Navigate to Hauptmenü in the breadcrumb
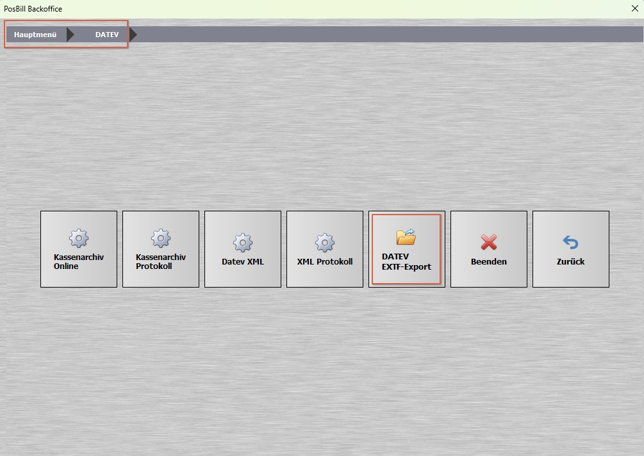The height and width of the screenshot is (456, 644). [35, 35]
